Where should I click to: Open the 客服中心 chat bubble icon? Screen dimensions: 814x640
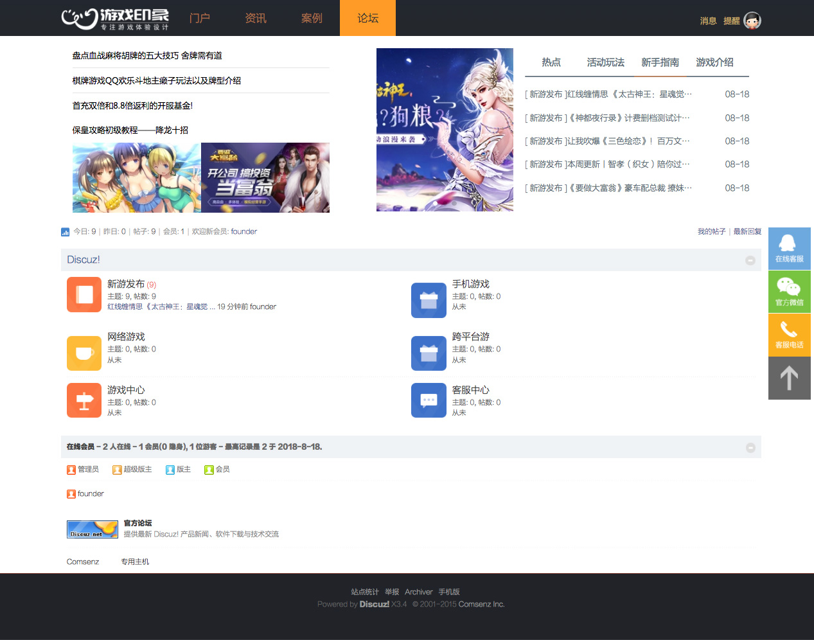pos(429,400)
